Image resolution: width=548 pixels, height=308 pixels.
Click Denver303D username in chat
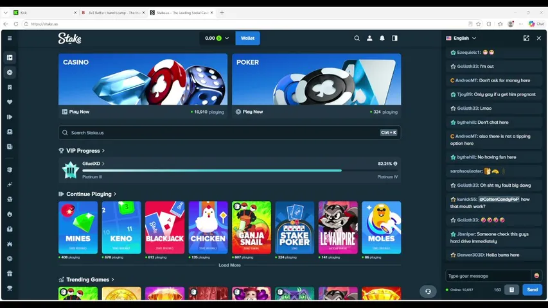tap(470, 255)
